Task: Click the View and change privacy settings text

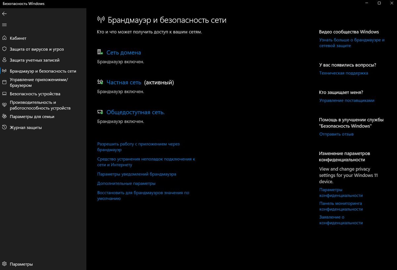Action: coord(348,175)
